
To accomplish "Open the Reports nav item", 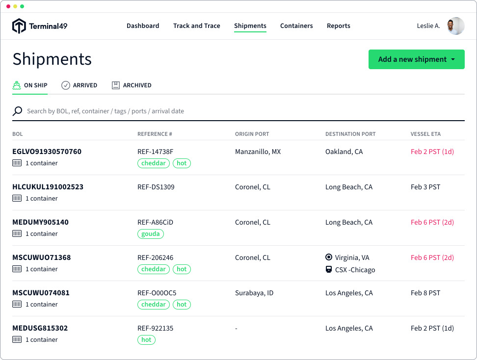I will coord(338,26).
